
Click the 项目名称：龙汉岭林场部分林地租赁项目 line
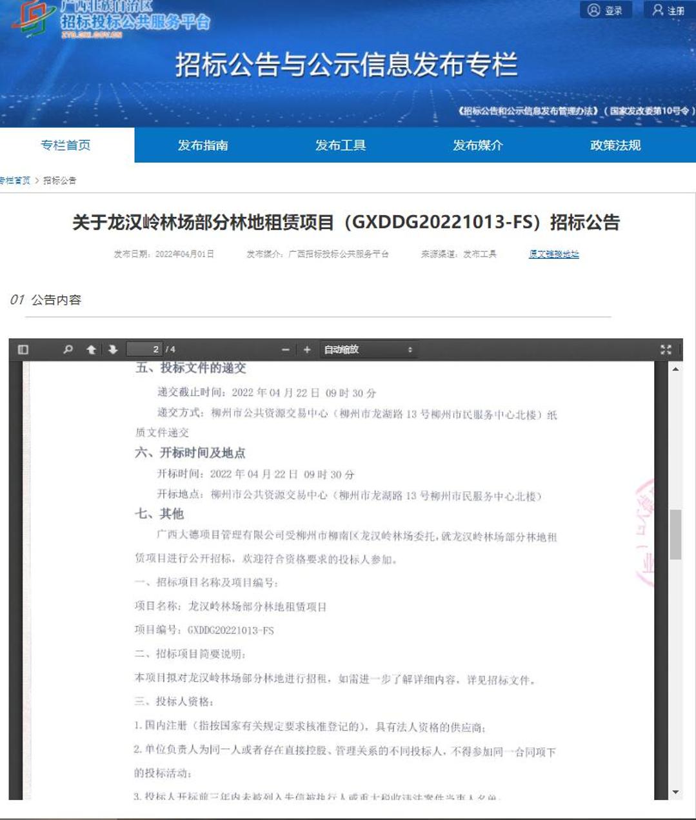(x=230, y=606)
